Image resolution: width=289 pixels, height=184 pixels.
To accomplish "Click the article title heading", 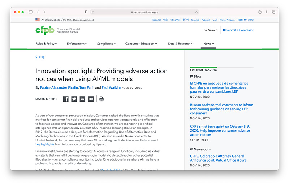I will click(x=102, y=75).
